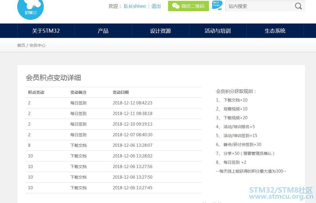The height and width of the screenshot is (203, 316).
Task: Open the 设计资源 menu
Action: pyautogui.click(x=160, y=31)
